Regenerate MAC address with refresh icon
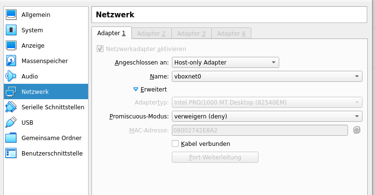 (x=357, y=130)
